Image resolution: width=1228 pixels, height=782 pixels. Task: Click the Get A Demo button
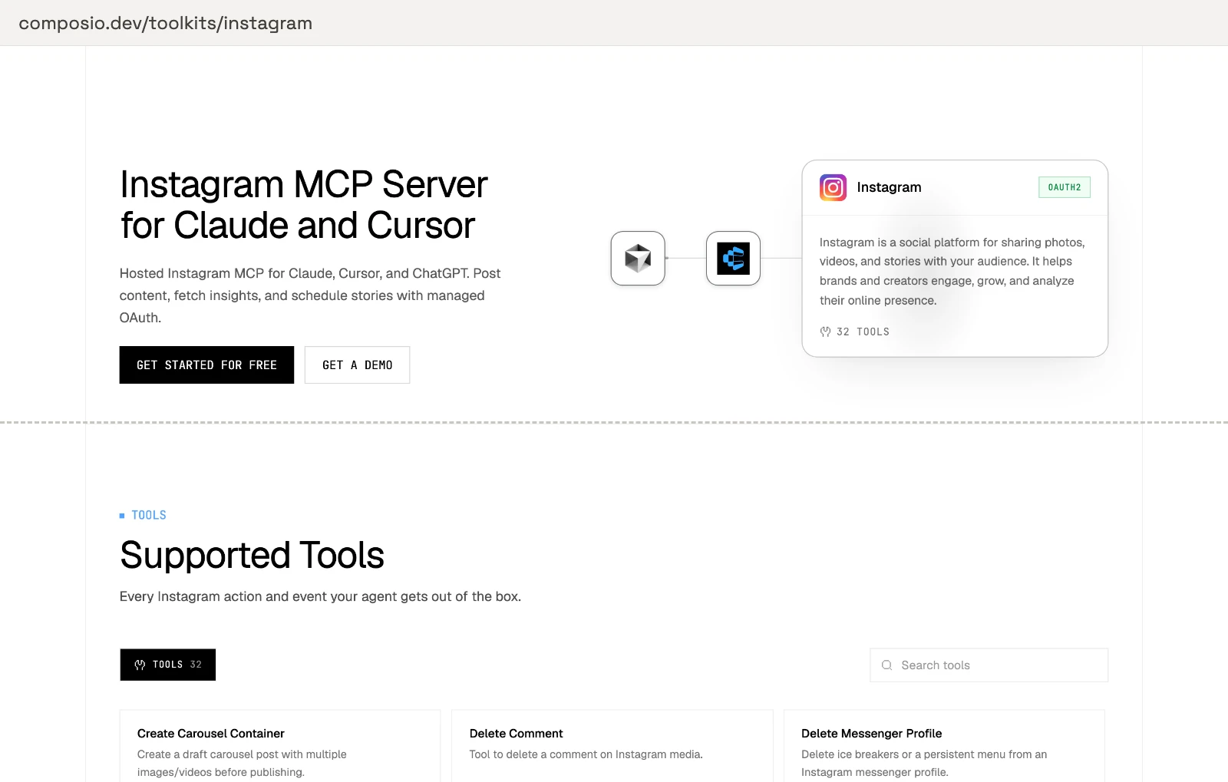(x=357, y=365)
